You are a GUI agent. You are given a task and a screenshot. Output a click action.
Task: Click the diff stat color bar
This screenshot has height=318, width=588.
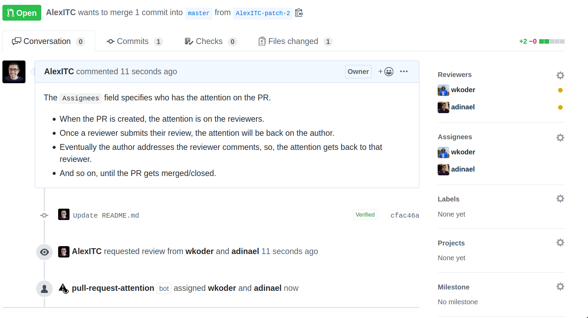552,42
